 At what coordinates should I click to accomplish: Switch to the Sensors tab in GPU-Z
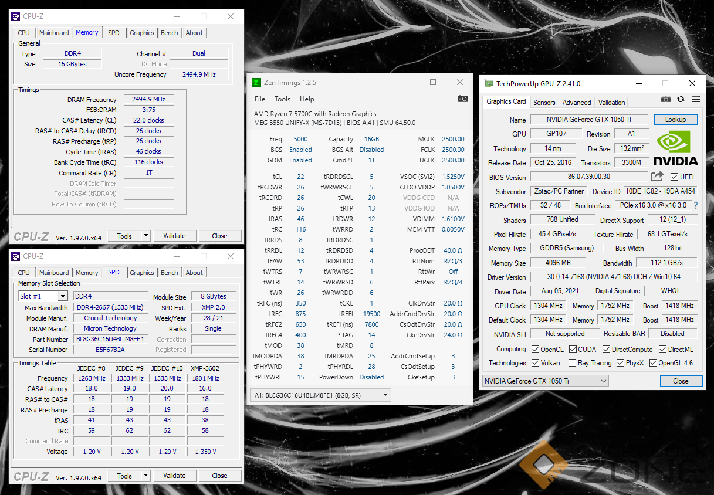pyautogui.click(x=544, y=102)
